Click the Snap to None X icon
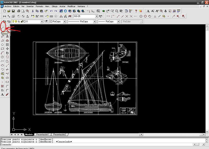Screen dimensions: 209x149 point(178,16)
